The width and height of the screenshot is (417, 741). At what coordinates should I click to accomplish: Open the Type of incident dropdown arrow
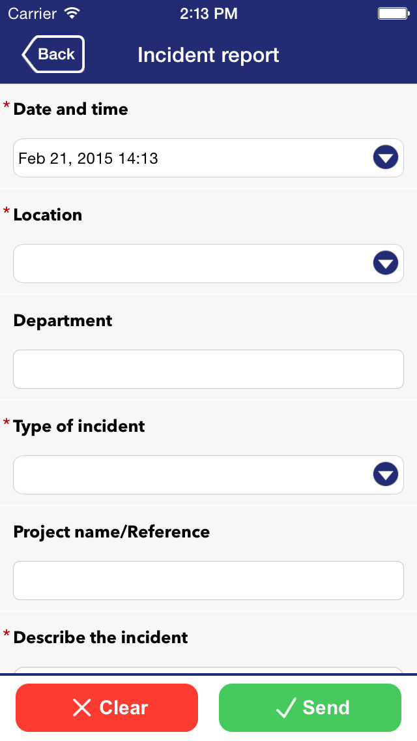pyautogui.click(x=385, y=474)
